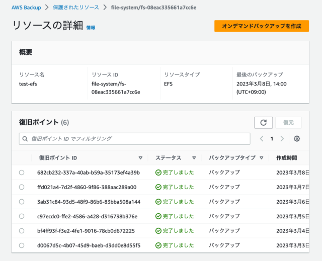The width and height of the screenshot is (322, 261).
Task: Click resource name value test-efs
Action: click(28, 84)
